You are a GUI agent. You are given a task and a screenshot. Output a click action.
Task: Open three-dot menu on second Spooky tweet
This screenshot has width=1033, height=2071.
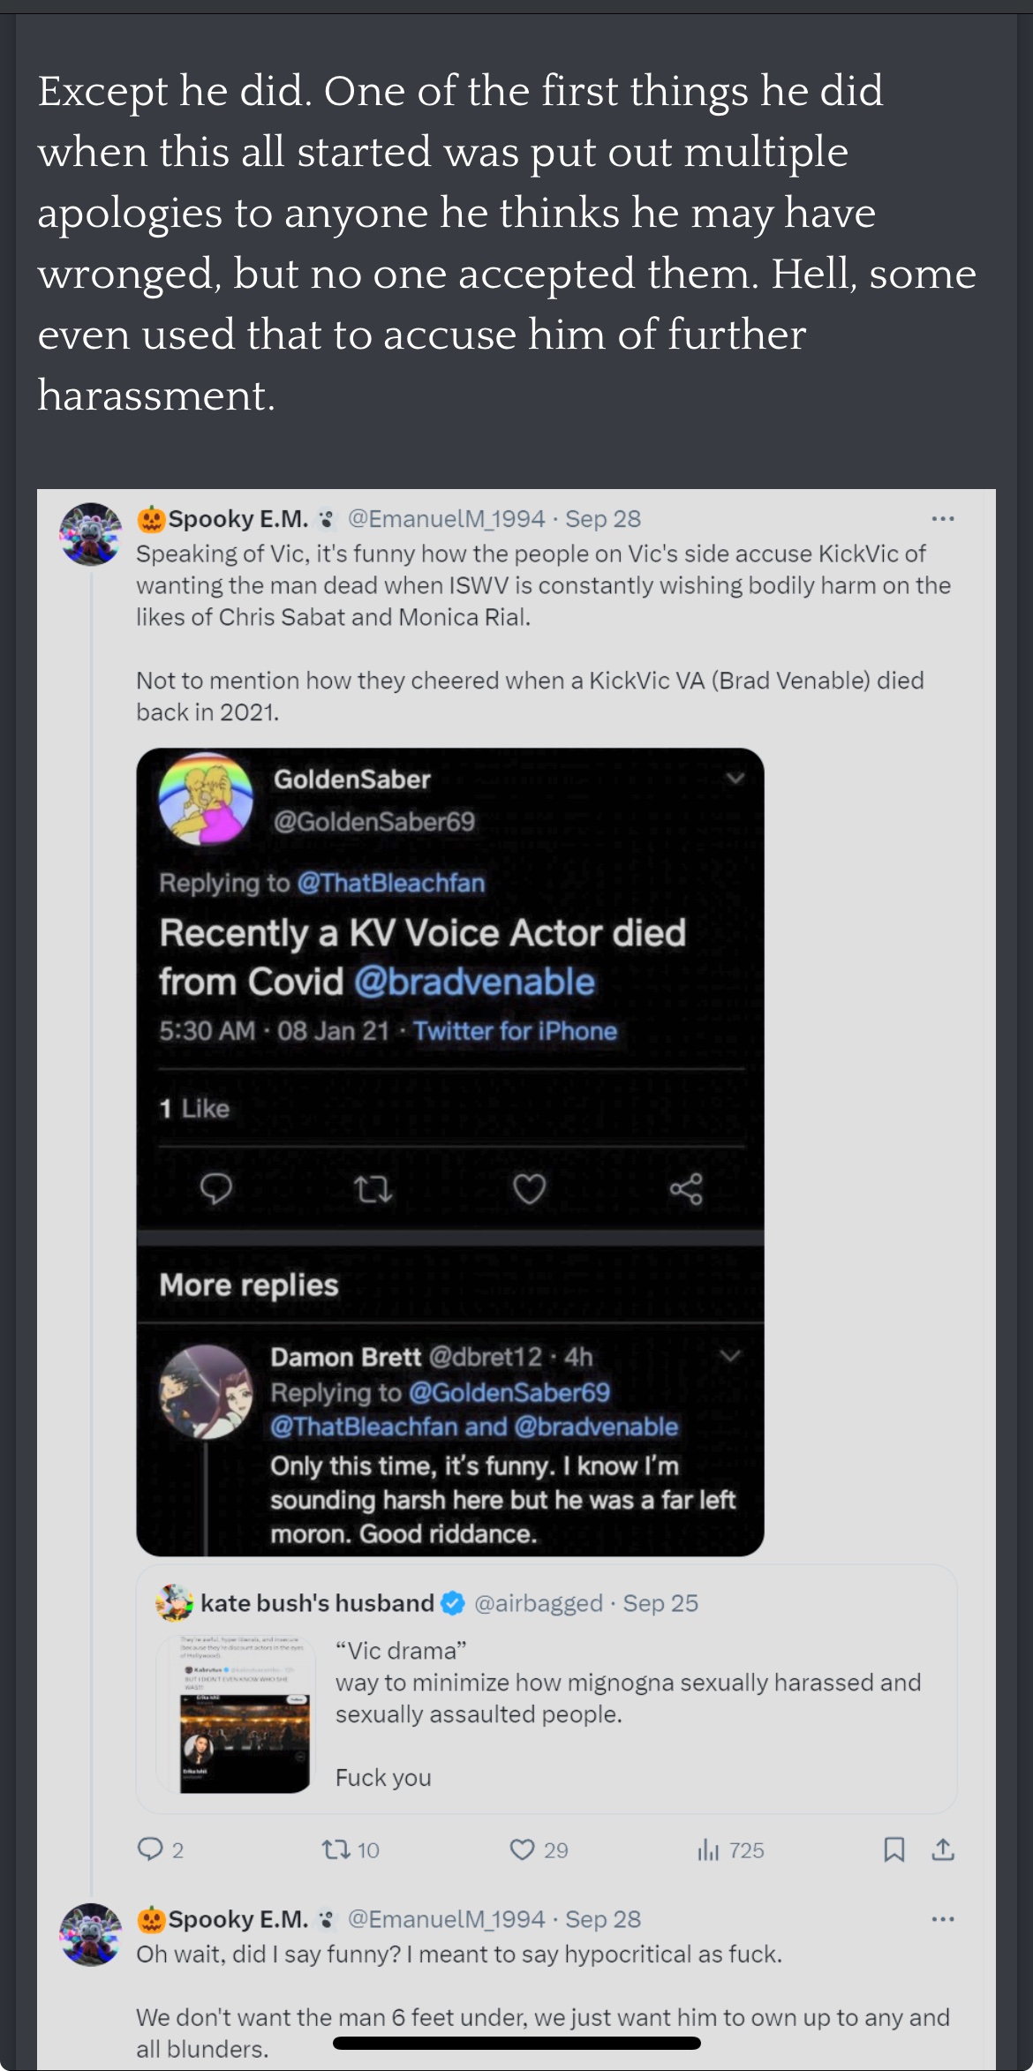[x=943, y=1919]
